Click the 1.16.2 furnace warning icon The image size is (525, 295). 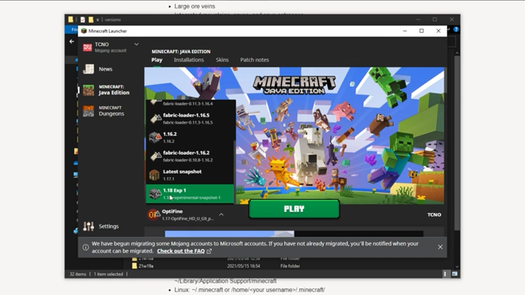[155, 137]
